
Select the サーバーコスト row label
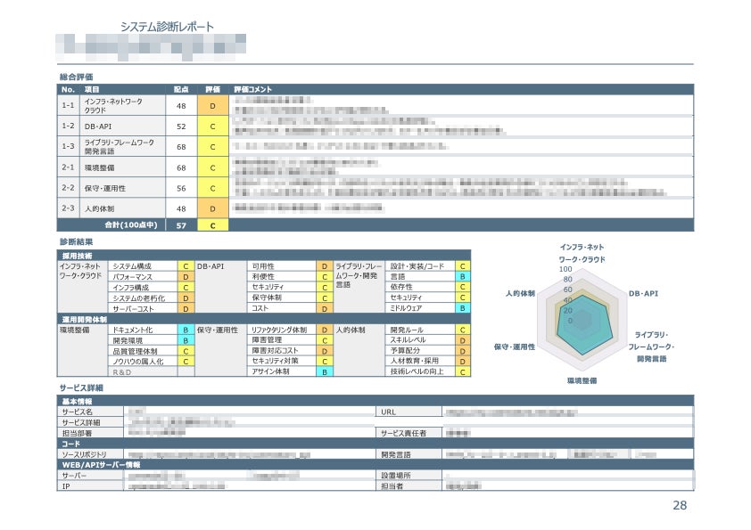point(133,309)
